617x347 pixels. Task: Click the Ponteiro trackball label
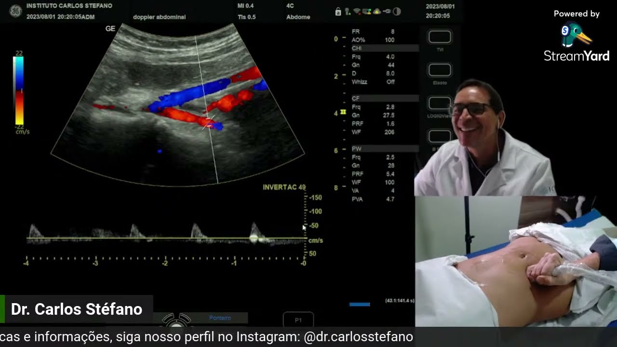tap(220, 318)
